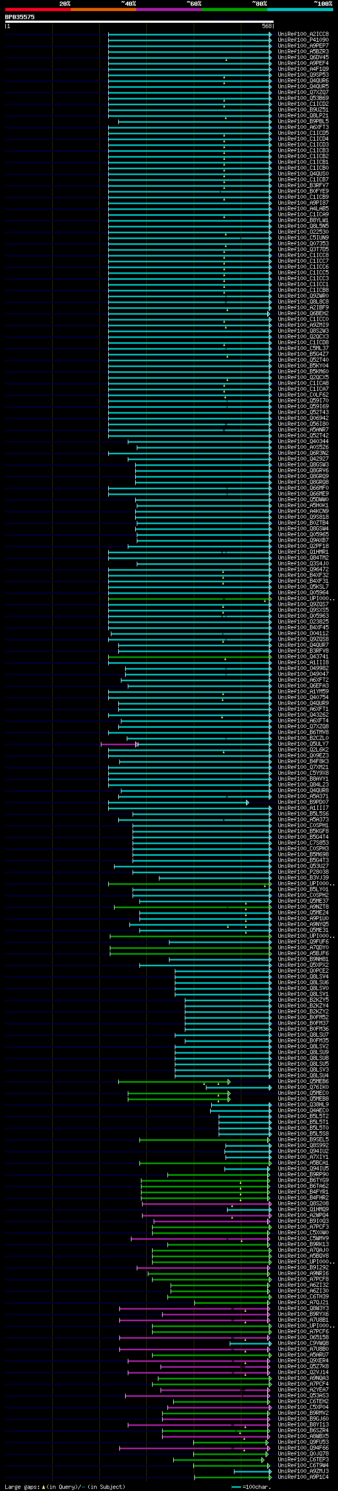
Task: Select hit 'UniRef100_A9ZMJ3'
Action: pos(303,1471)
